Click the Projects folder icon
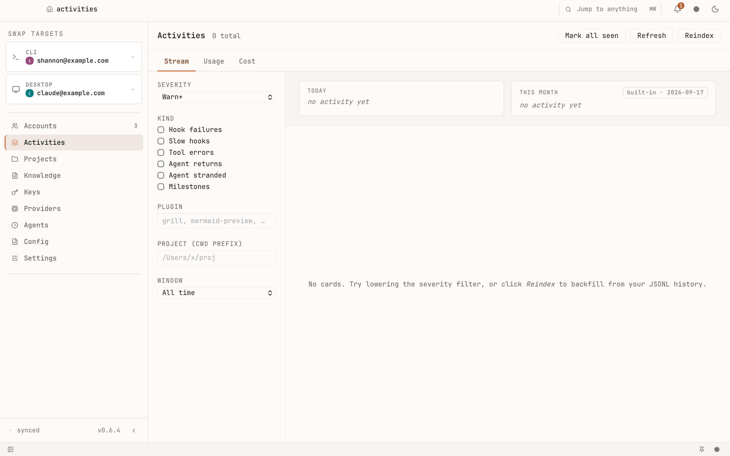 (x=15, y=159)
